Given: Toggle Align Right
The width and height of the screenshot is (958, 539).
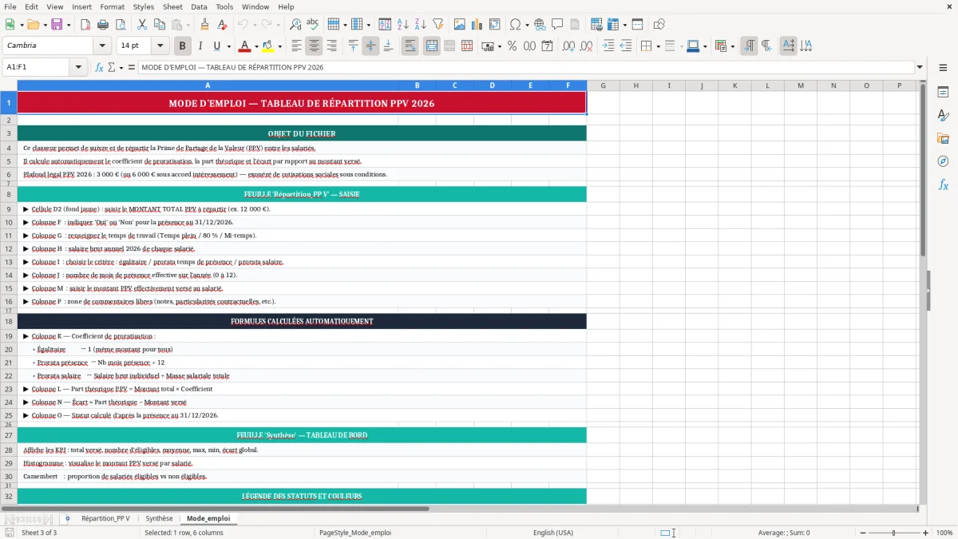Looking at the screenshot, I should click(x=332, y=46).
